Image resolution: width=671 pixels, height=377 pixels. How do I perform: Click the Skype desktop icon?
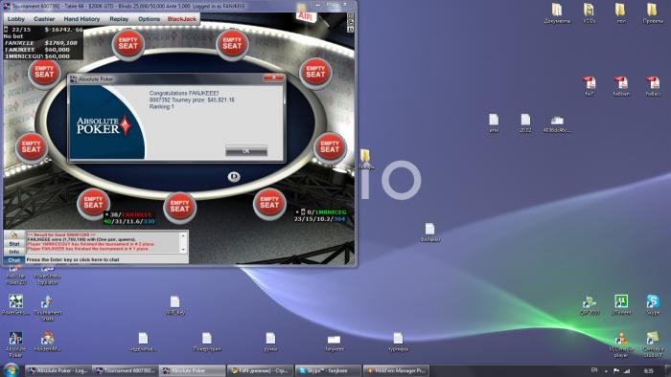point(653,305)
